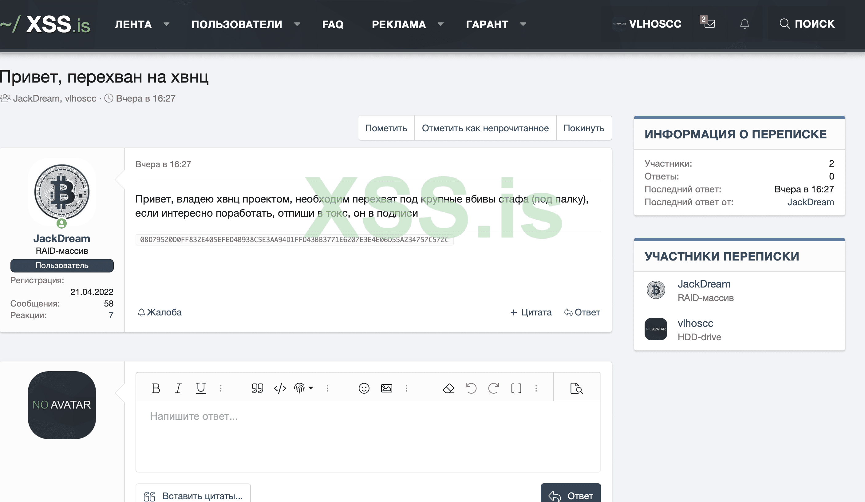Expand the ГАРАНТ dropdown arrow

pyautogui.click(x=523, y=24)
